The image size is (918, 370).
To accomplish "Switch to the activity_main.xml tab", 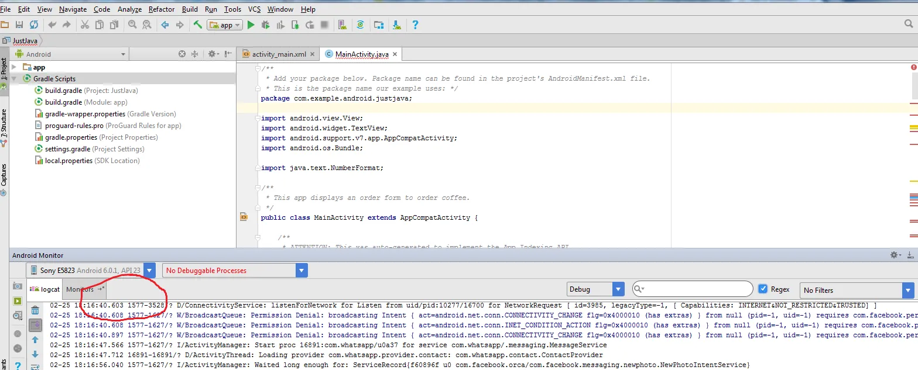I will point(279,54).
